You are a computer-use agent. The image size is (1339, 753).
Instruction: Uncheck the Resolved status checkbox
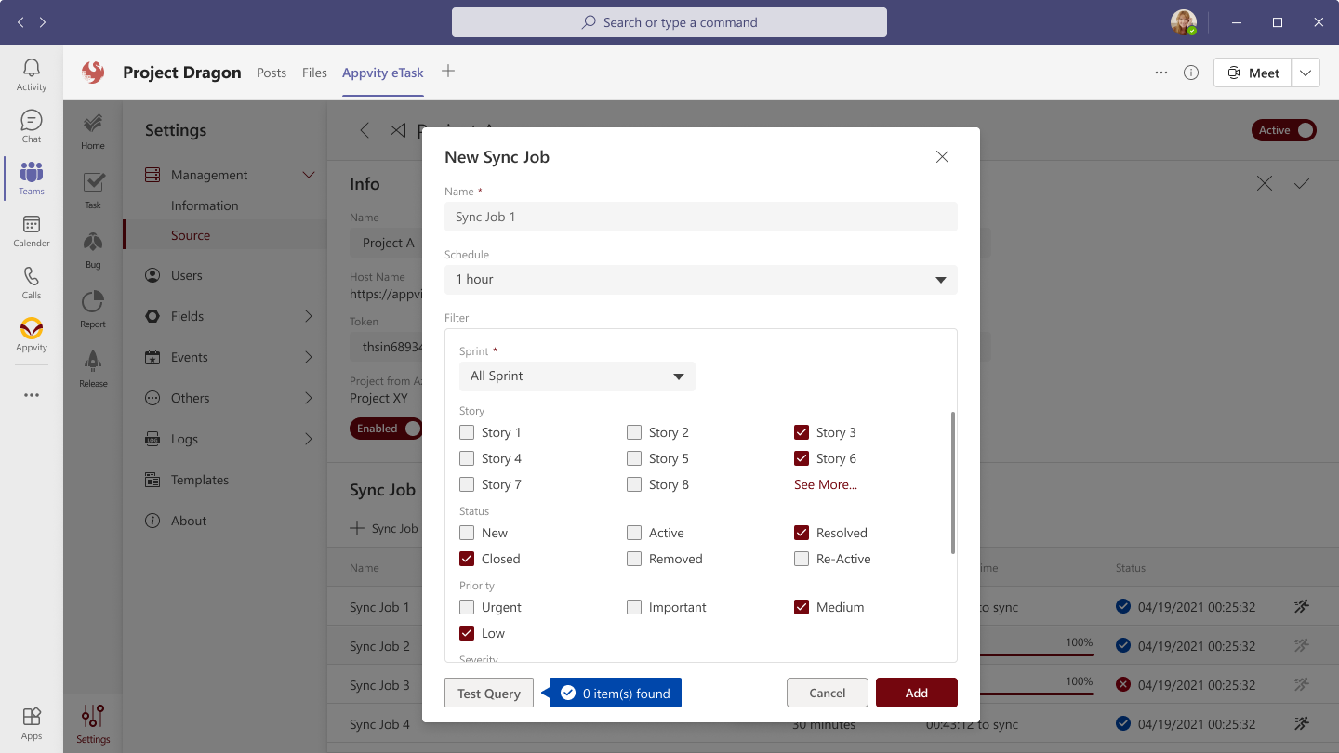pyautogui.click(x=802, y=533)
